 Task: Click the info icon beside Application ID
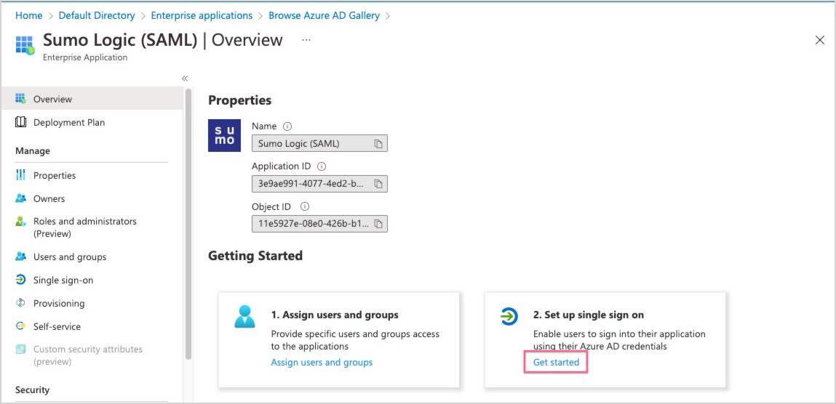pos(322,166)
